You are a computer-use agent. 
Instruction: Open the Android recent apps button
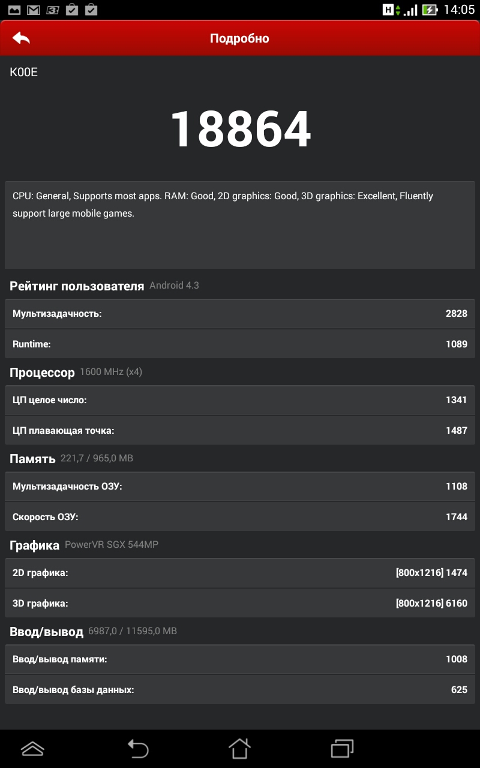coord(343,748)
